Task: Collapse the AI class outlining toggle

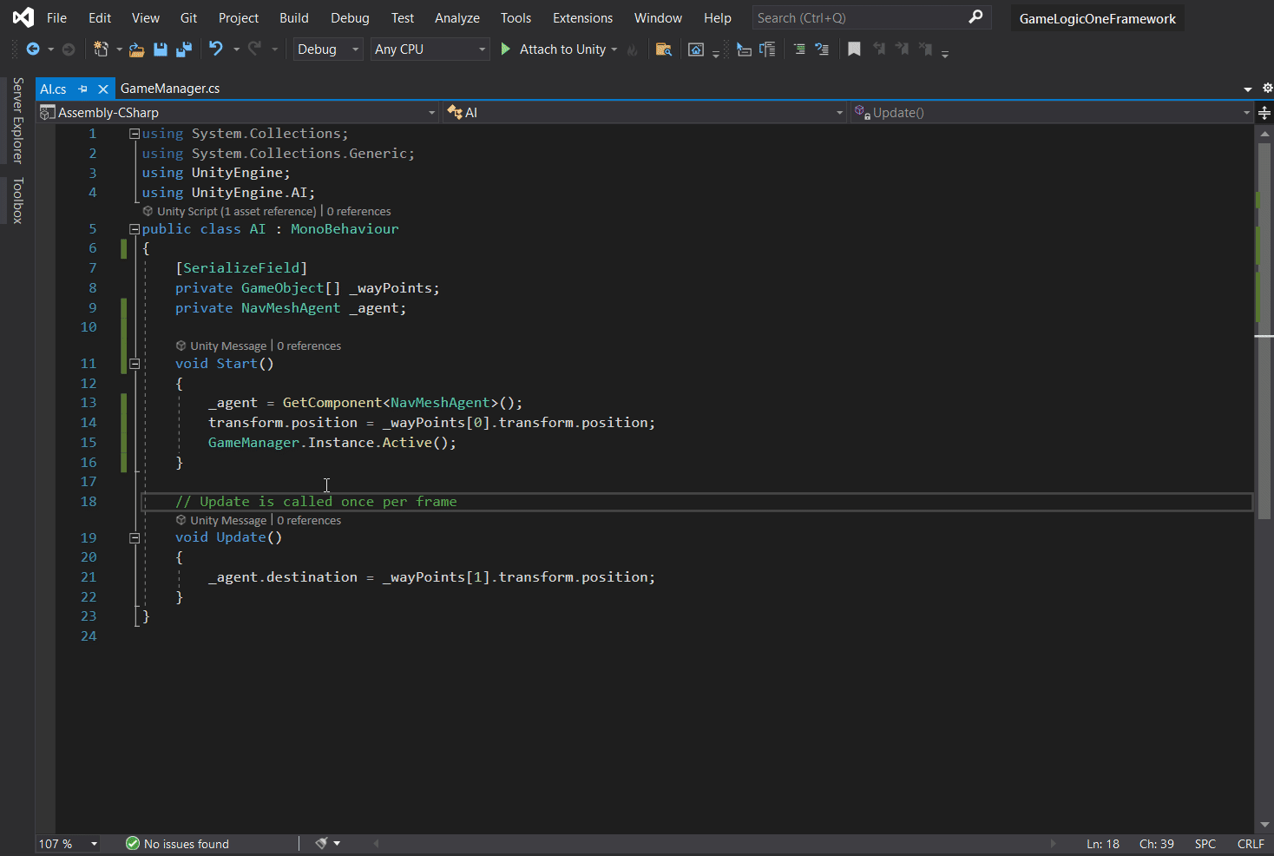Action: click(135, 229)
